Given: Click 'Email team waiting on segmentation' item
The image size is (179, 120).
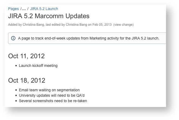Looking at the screenshot, I should [x=49, y=90].
